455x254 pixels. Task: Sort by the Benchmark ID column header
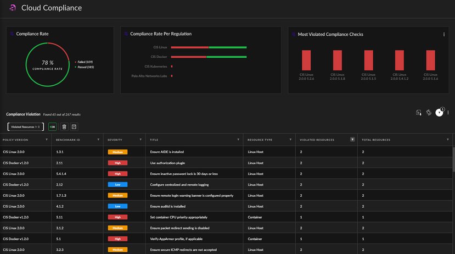(x=68, y=140)
